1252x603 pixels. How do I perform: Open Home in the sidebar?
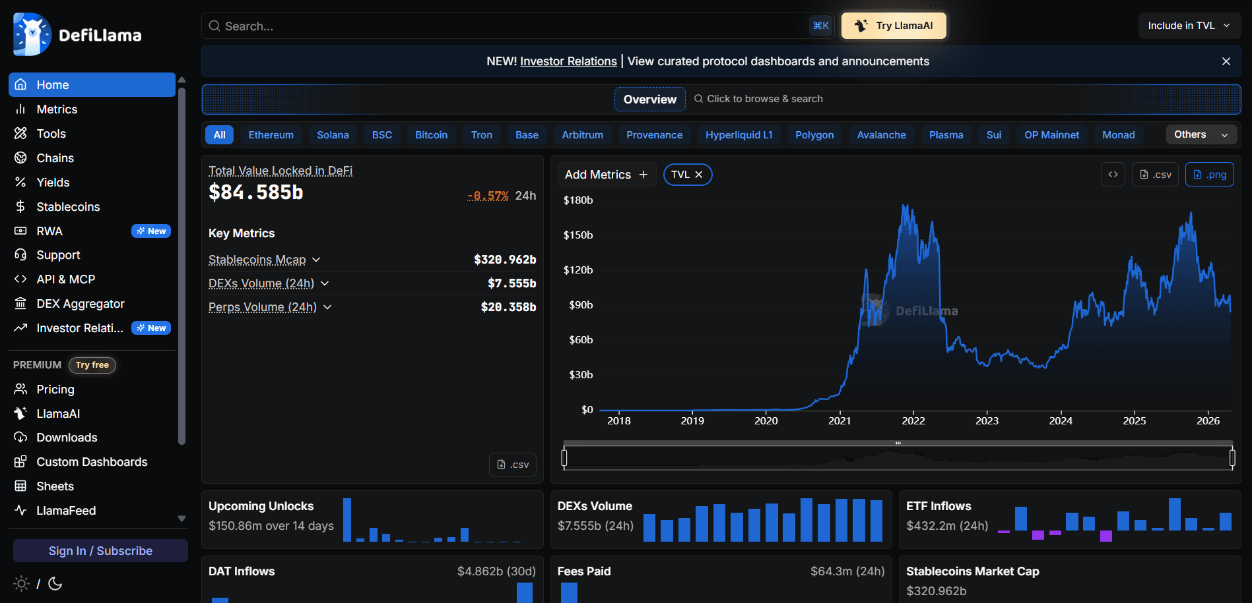tap(92, 85)
